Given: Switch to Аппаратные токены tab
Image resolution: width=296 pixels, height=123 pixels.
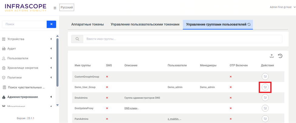Looking at the screenshot, I should [x=88, y=24].
